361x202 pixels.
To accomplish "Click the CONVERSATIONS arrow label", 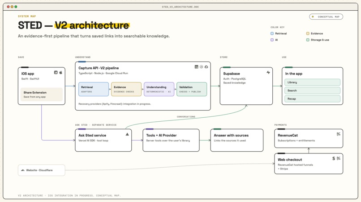I will (x=186, y=117).
